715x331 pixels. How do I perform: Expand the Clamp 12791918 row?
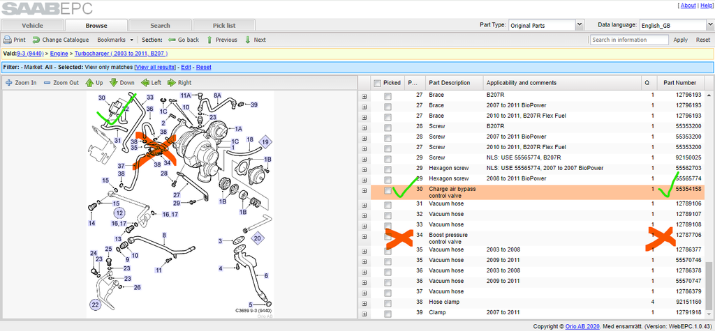click(x=364, y=314)
